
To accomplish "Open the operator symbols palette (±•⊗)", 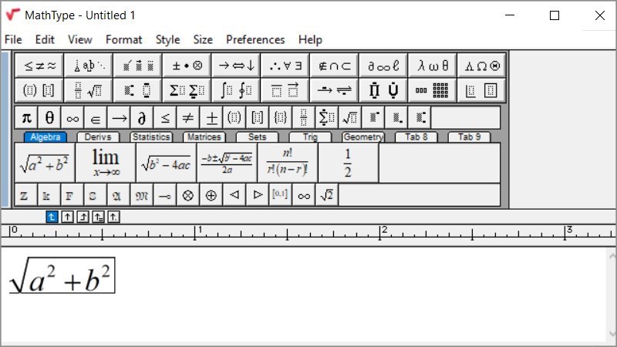I will [187, 66].
